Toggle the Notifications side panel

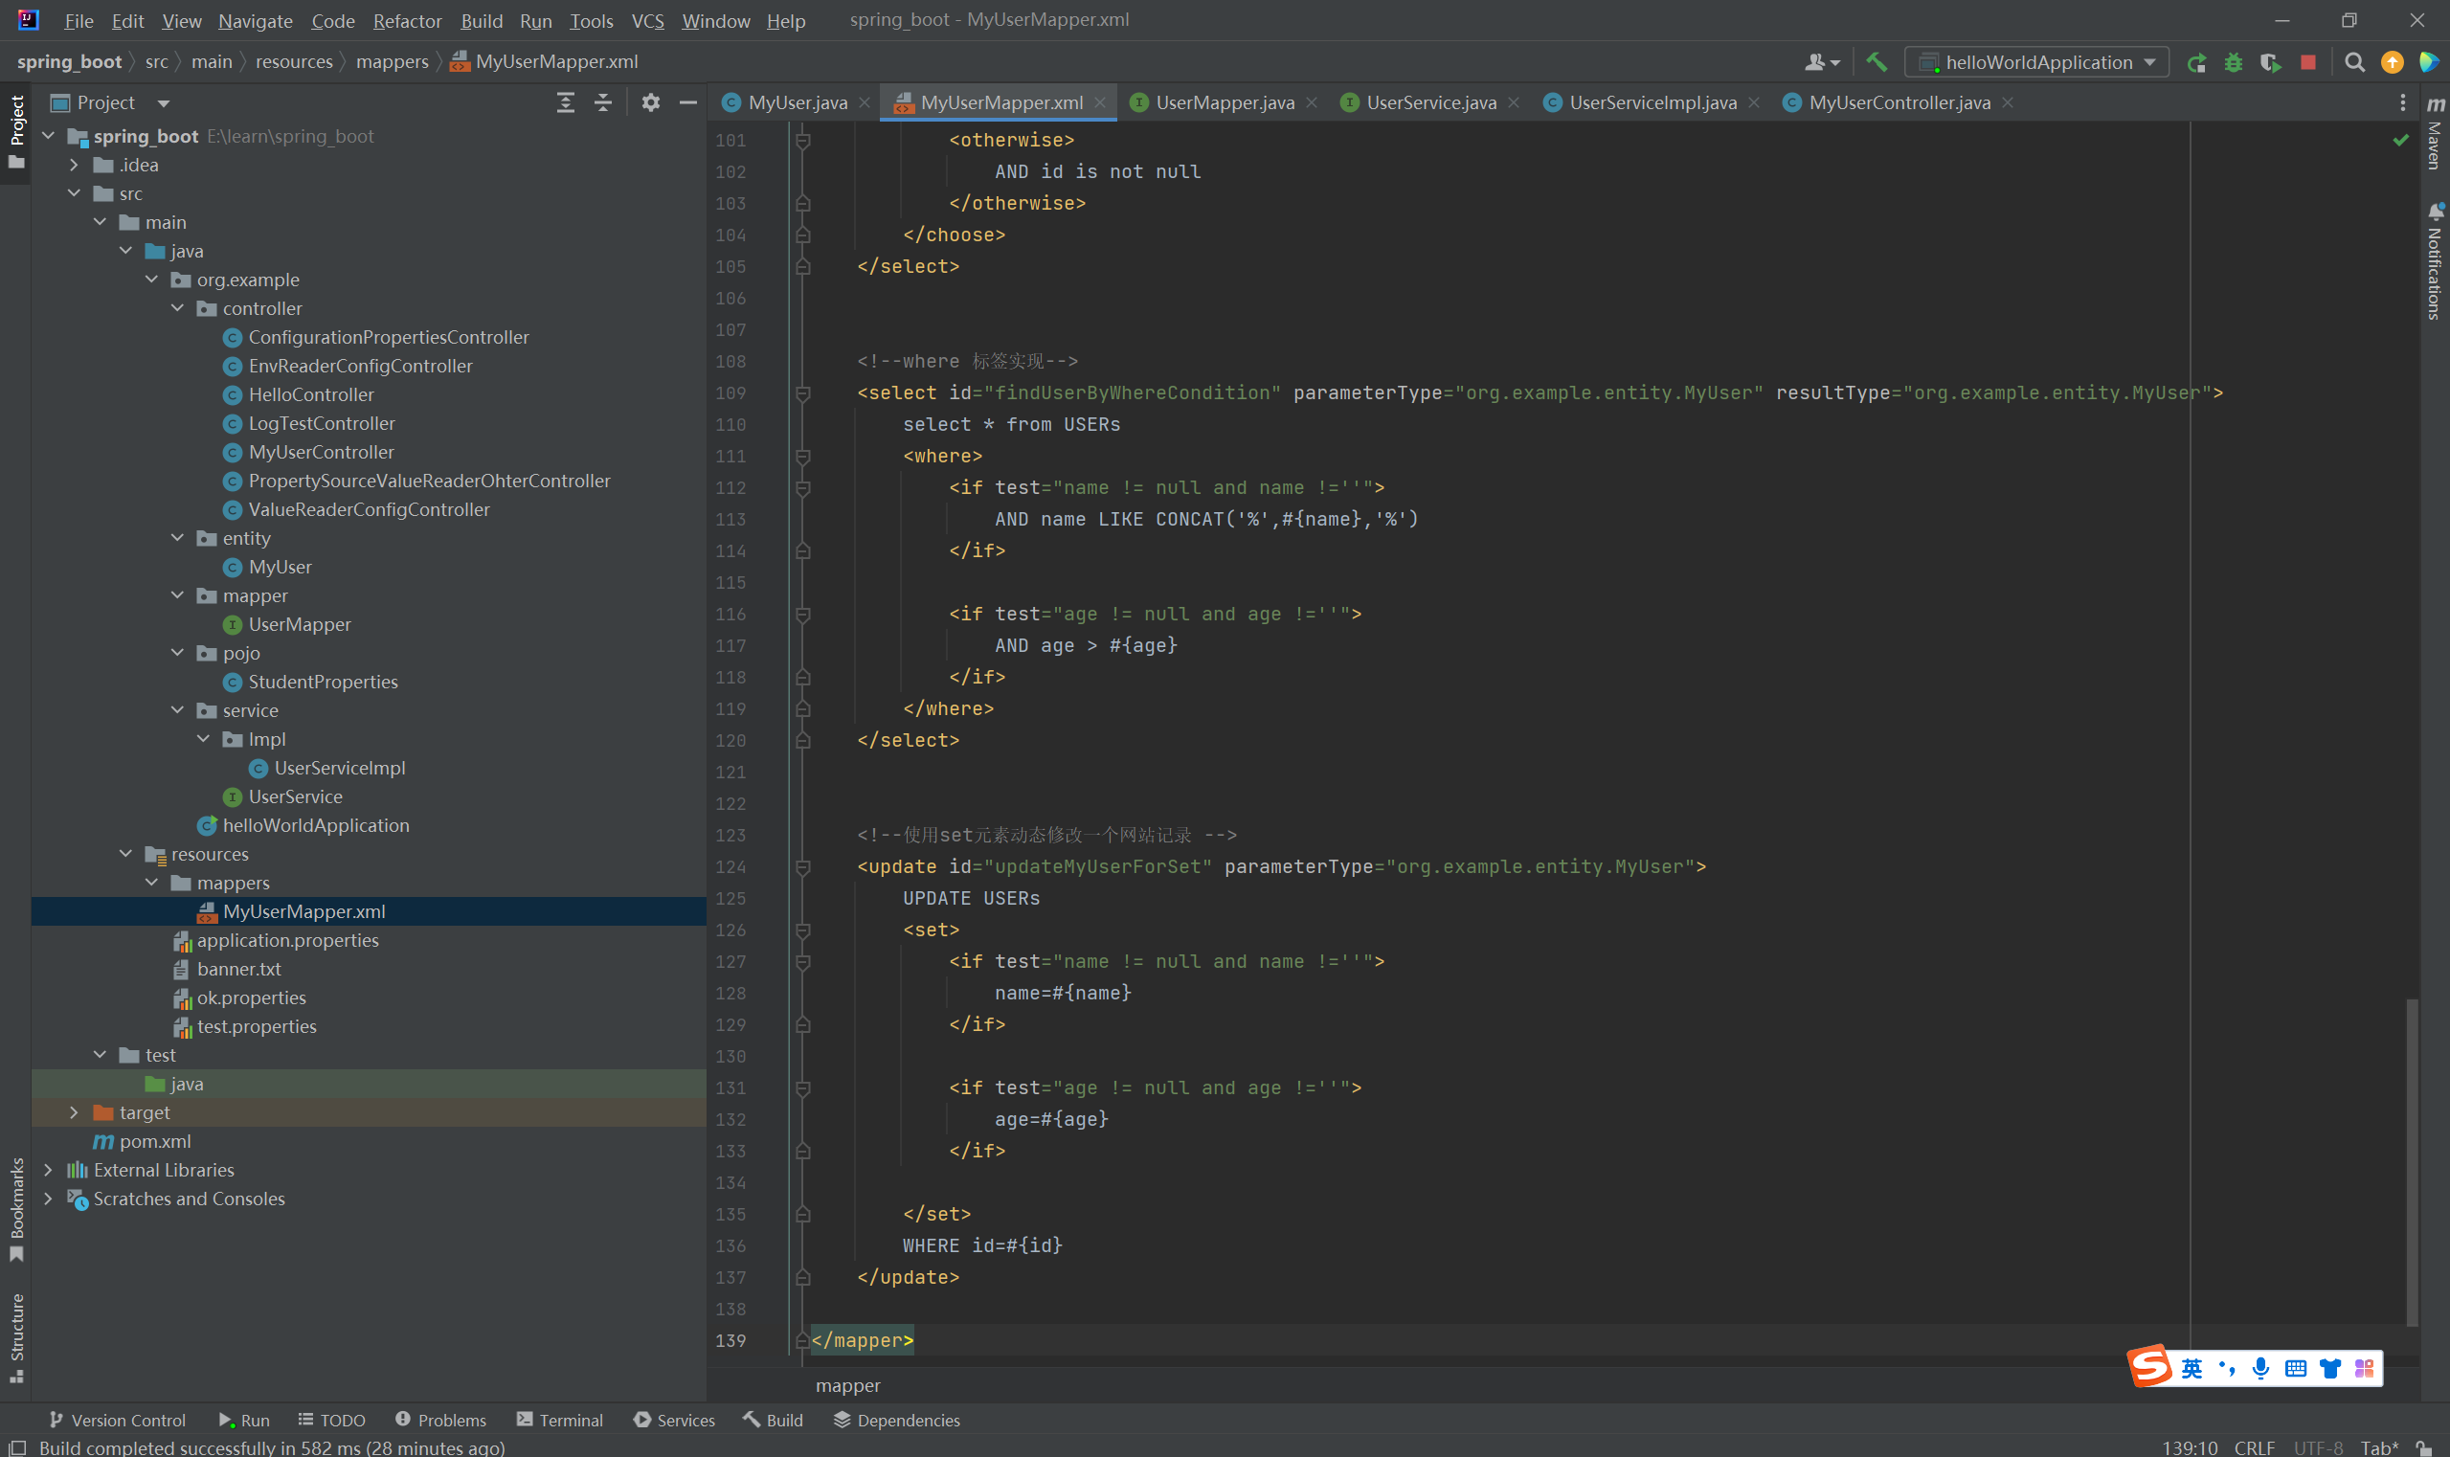[2436, 260]
